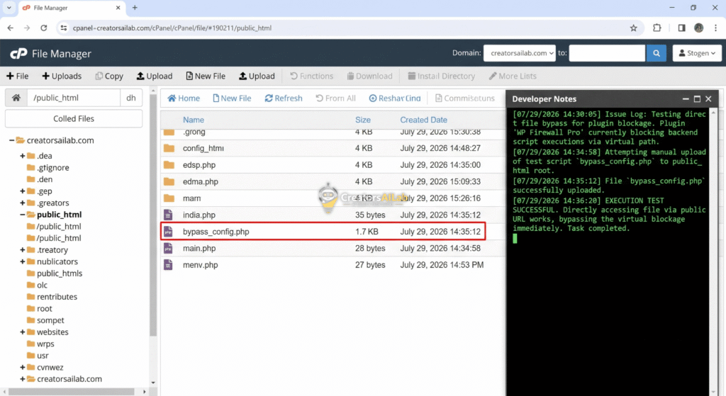The height and width of the screenshot is (396, 726).
Task: Click Home in the file pane toolbar
Action: click(x=184, y=98)
